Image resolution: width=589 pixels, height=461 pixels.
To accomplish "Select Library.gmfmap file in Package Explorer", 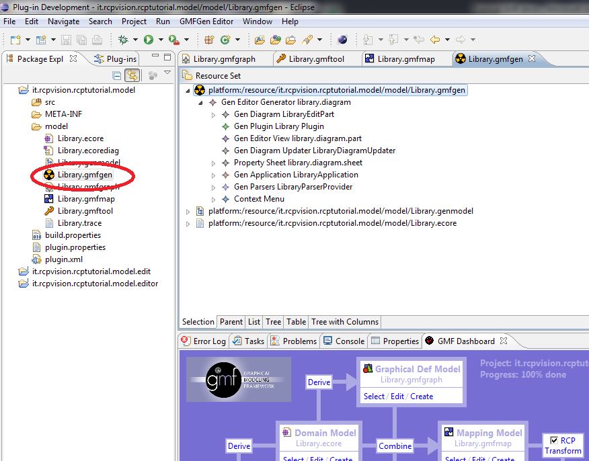I will [85, 199].
